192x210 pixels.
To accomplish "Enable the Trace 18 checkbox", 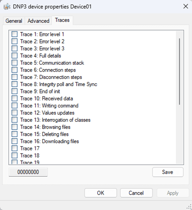I will 15,156.
